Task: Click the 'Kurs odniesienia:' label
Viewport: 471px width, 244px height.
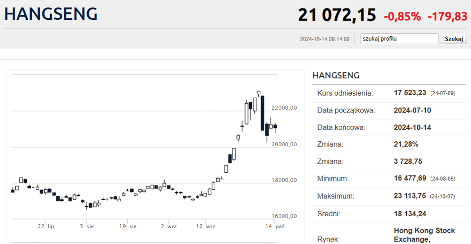Action: point(345,93)
